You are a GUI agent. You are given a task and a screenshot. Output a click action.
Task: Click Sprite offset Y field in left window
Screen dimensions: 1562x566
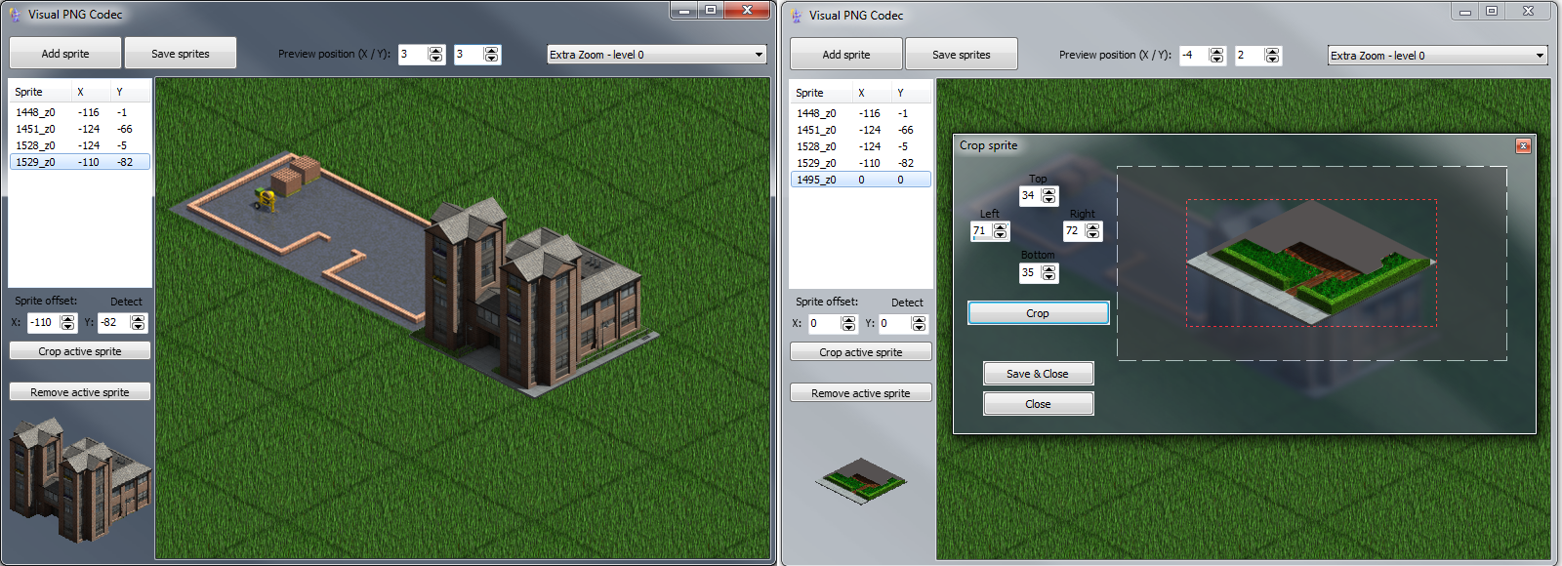click(x=113, y=323)
